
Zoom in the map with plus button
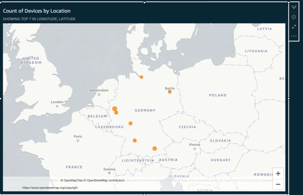[278, 173]
